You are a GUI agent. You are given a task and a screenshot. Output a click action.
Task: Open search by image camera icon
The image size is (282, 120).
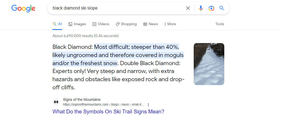pos(211,8)
